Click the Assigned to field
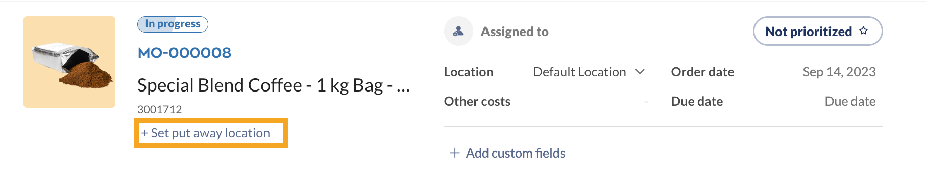This screenshot has width=926, height=183. coord(515,32)
